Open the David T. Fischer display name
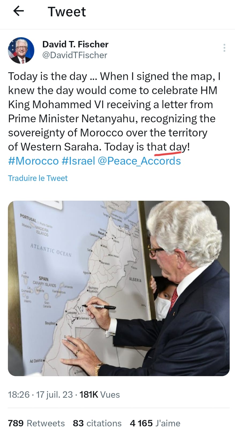This screenshot has width=235, height=429. click(x=75, y=44)
